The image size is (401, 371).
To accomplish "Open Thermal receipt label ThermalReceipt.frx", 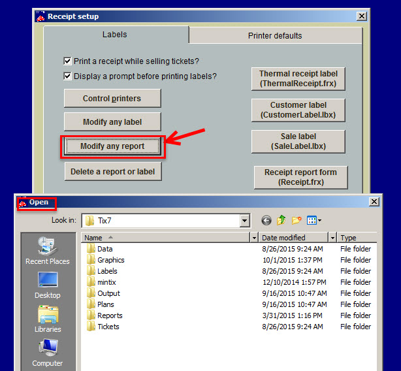I will [x=298, y=79].
